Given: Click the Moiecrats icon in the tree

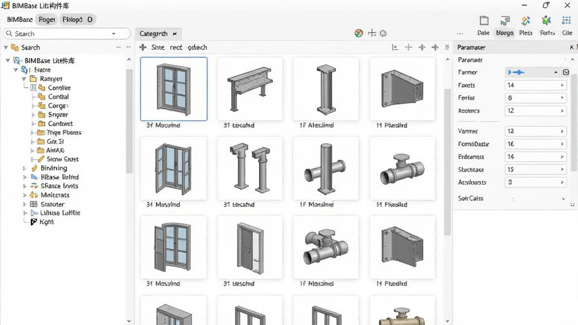Looking at the screenshot, I should (34, 195).
